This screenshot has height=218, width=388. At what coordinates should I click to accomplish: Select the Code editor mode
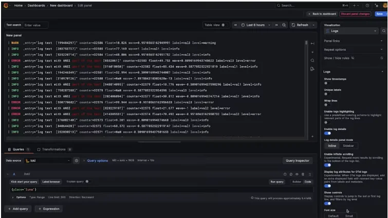point(308,182)
